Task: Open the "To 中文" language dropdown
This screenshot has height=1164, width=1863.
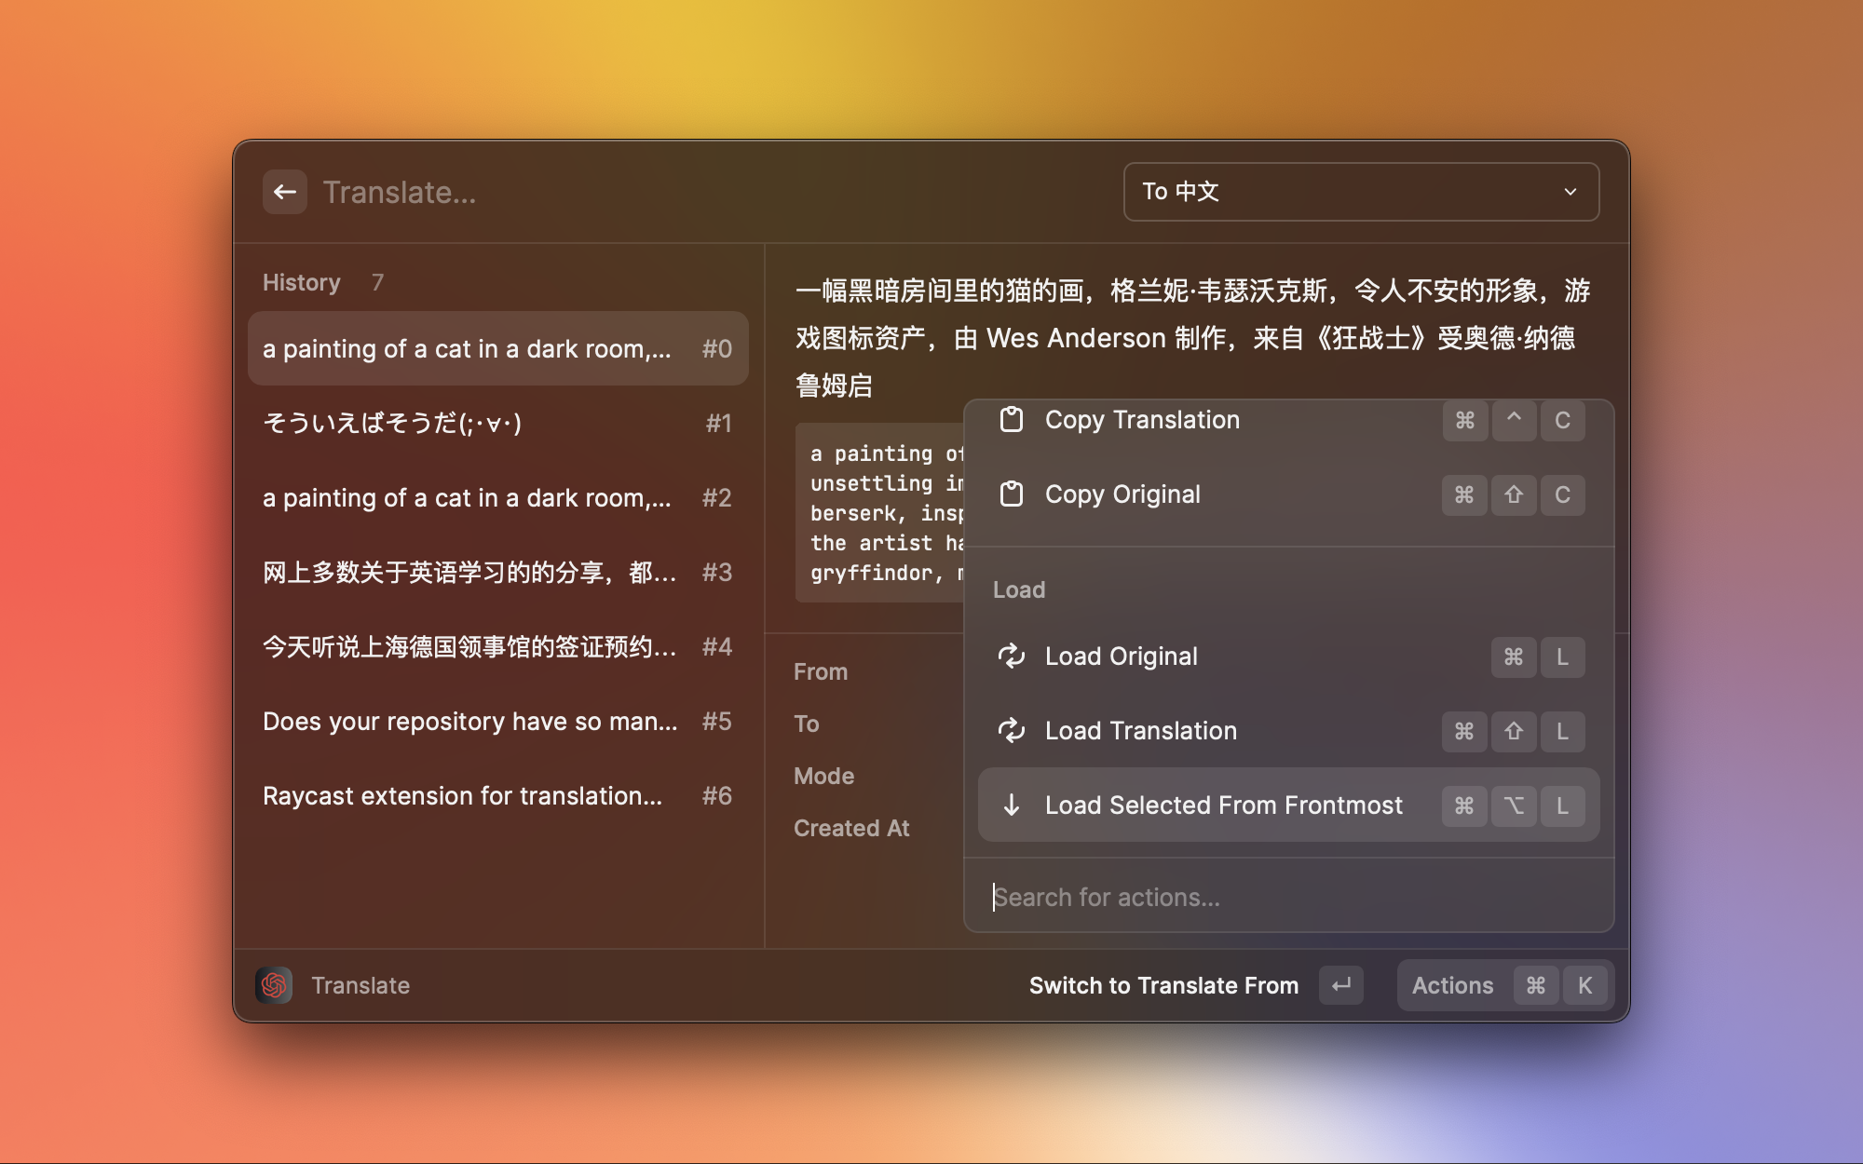Action: pos(1360,192)
